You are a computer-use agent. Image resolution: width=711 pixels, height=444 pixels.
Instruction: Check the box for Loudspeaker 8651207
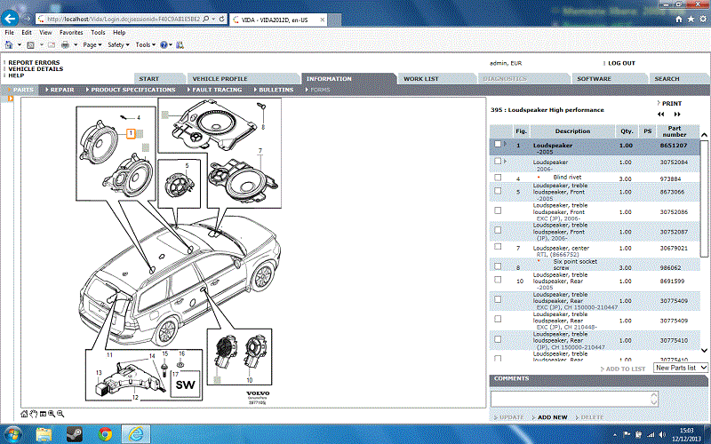coord(498,144)
